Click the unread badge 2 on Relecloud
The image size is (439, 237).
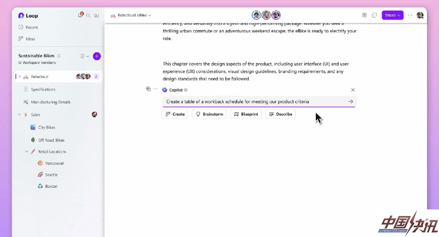tap(96, 76)
